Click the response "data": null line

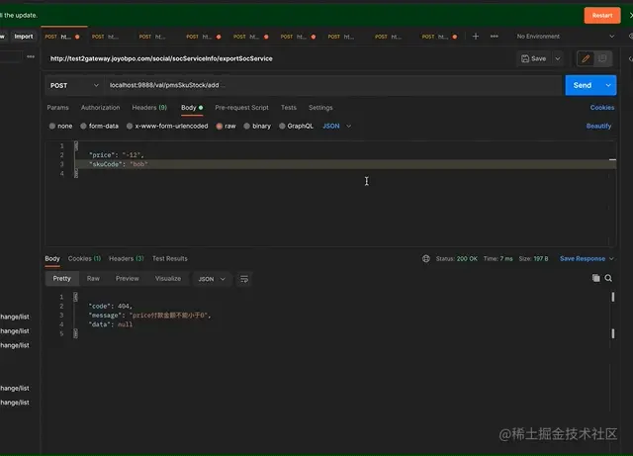(x=110, y=324)
